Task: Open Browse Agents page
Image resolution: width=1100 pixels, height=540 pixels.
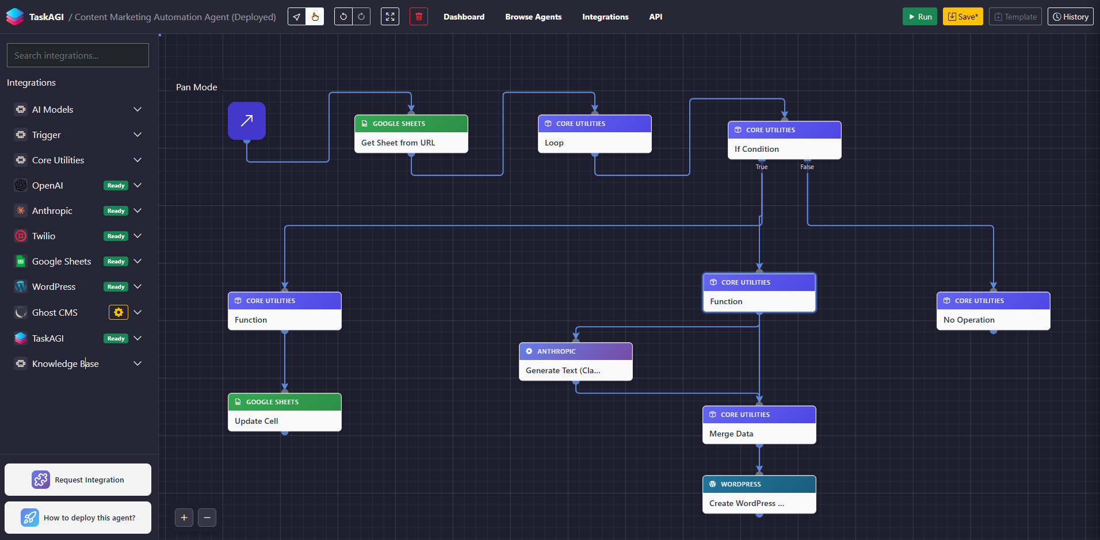Action: [x=533, y=17]
